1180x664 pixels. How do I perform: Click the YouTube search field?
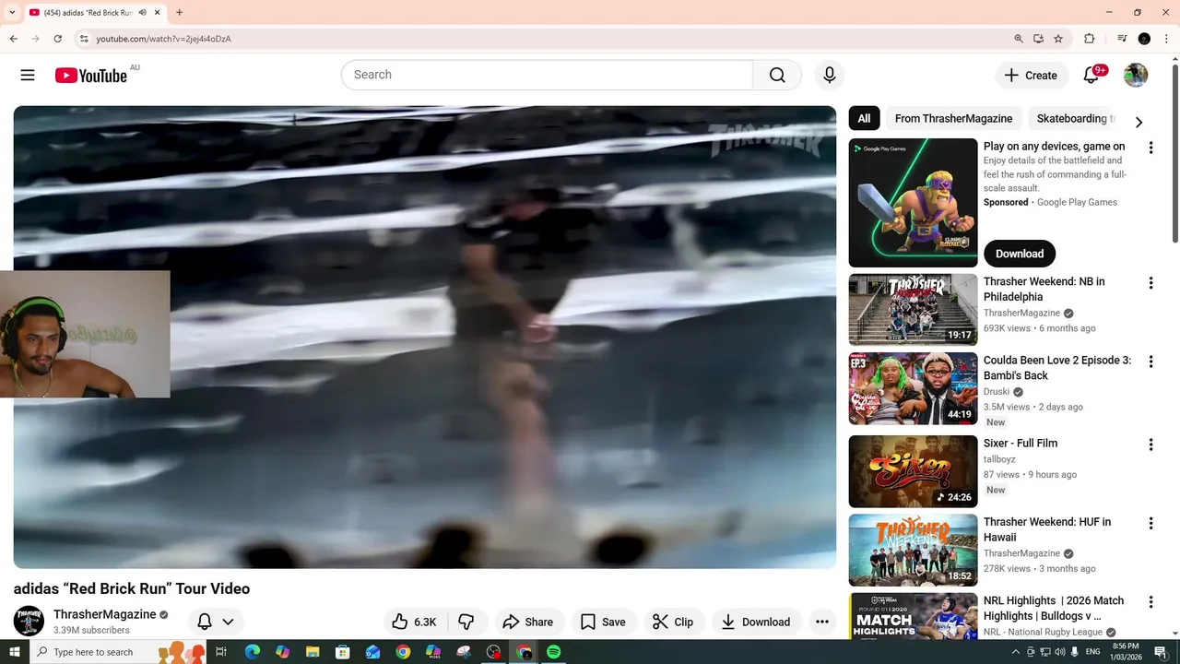tap(548, 75)
